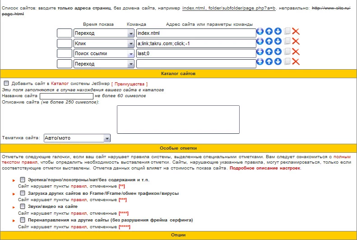The width and height of the screenshot is (357, 240).
Task: Open the Преимущества link
Action: (130, 84)
